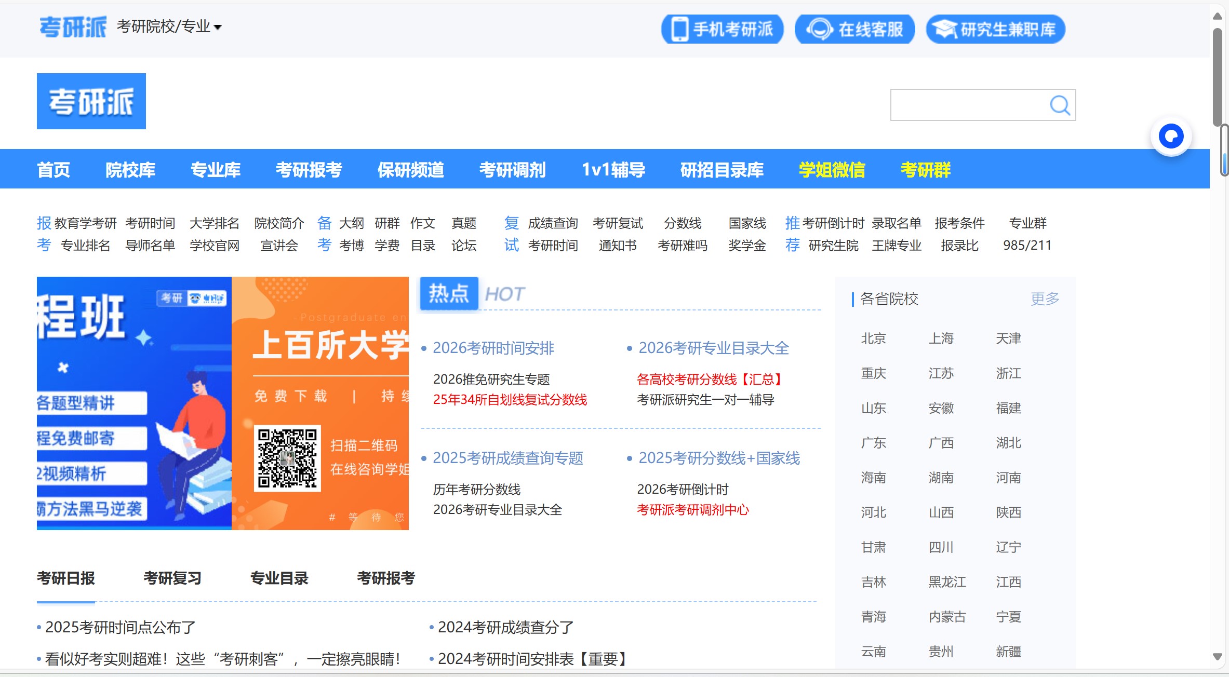Click the 手机考研派 phone button
The height and width of the screenshot is (677, 1229).
pyautogui.click(x=722, y=29)
